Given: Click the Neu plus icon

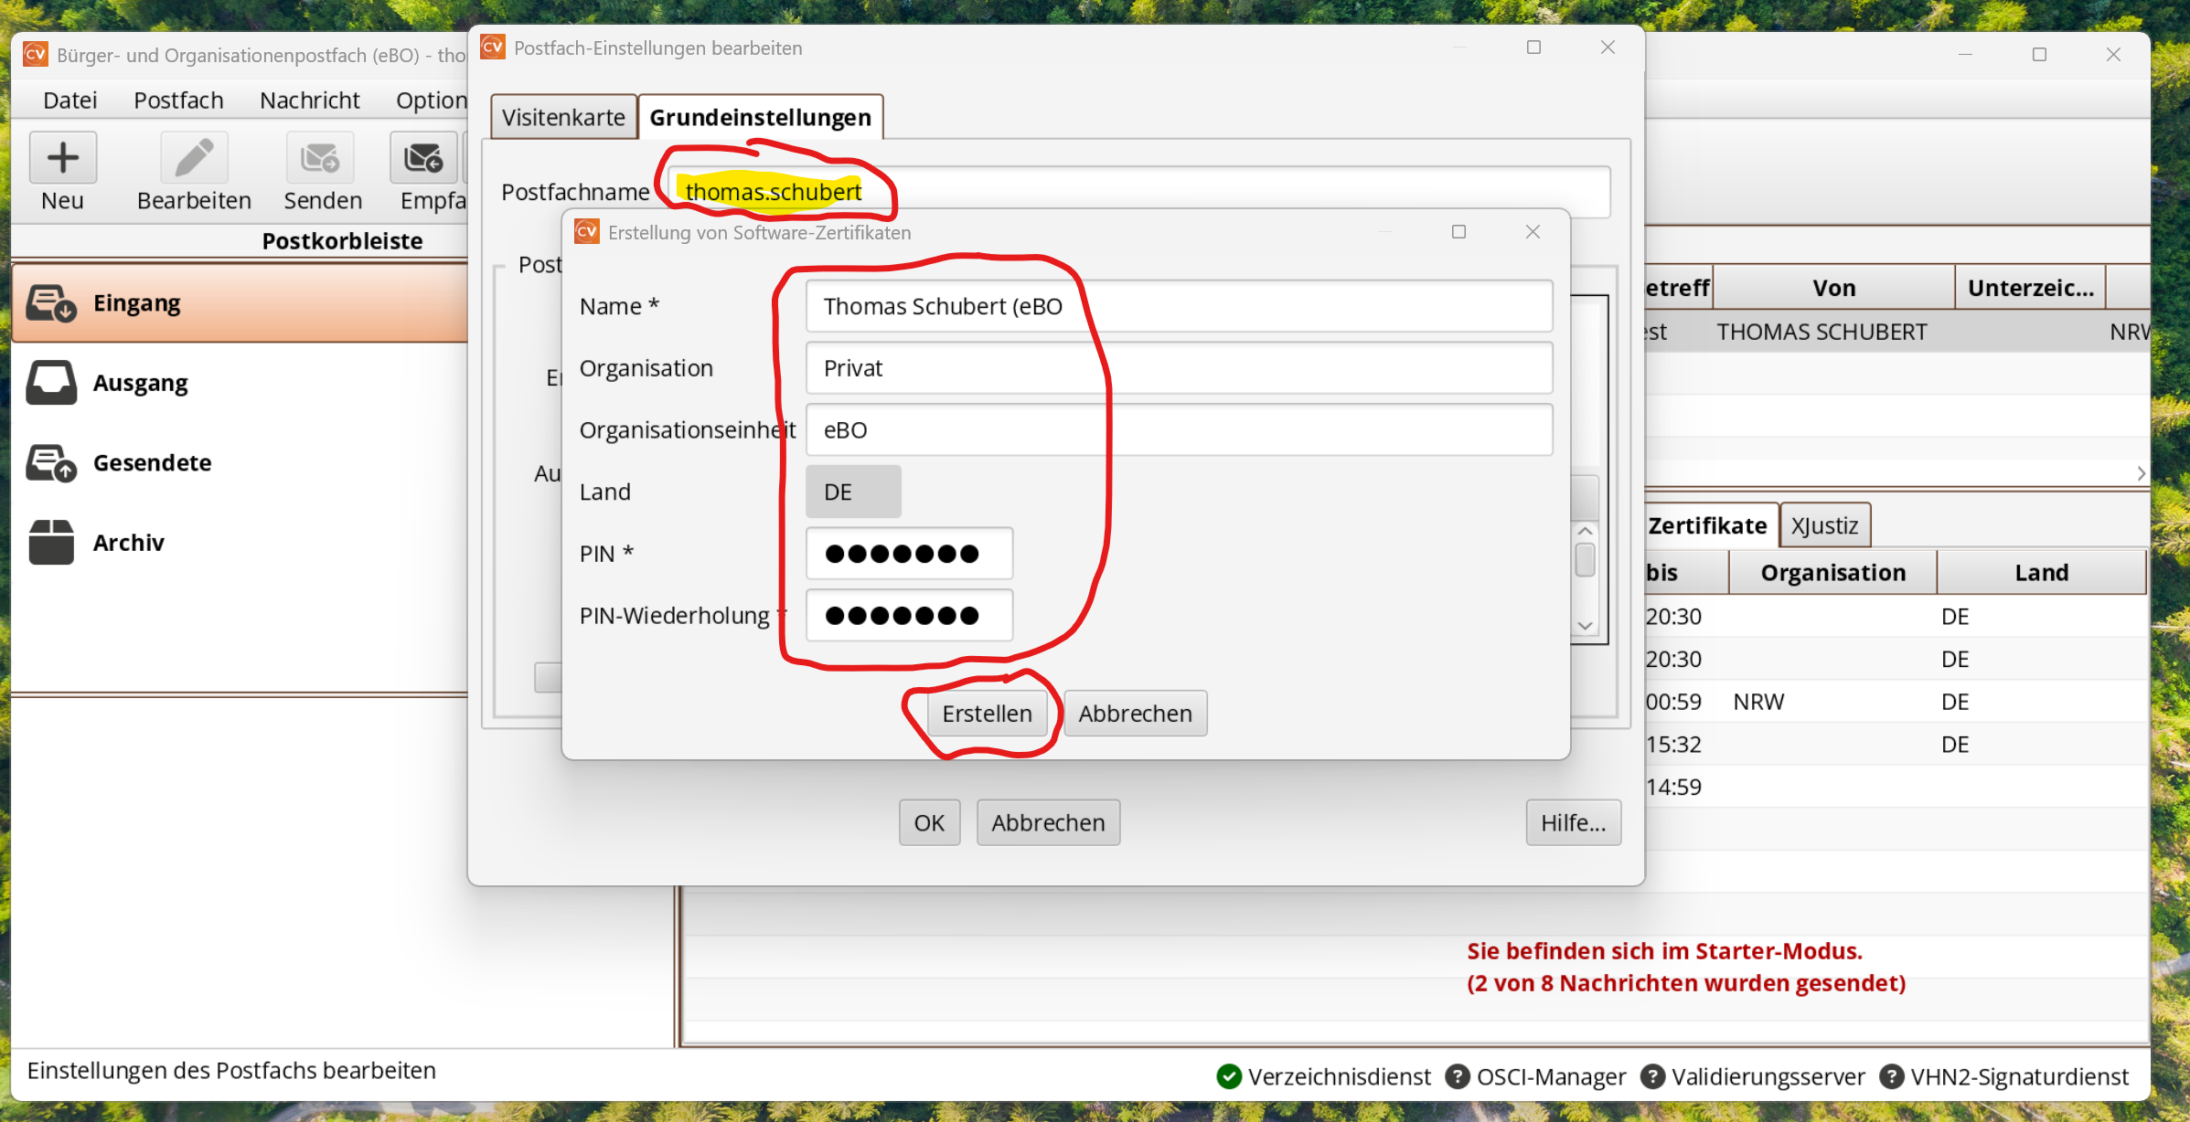Looking at the screenshot, I should 62,158.
